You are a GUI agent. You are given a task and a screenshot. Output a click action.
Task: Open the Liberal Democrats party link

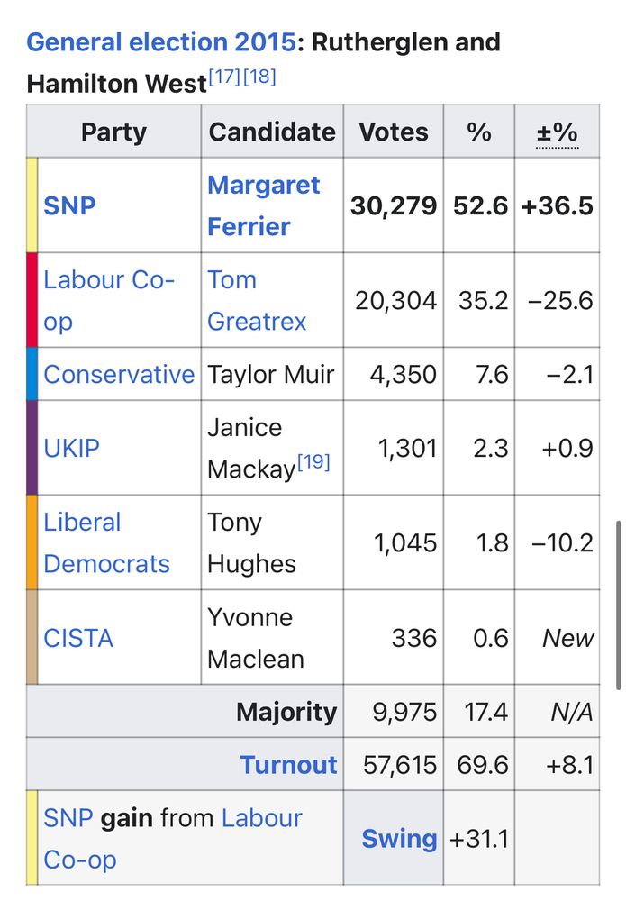(106, 542)
